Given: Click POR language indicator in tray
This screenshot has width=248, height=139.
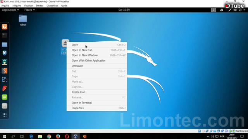Looking at the screenshot, I should tap(222, 136).
